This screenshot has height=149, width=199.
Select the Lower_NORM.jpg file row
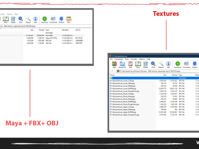click(154, 89)
